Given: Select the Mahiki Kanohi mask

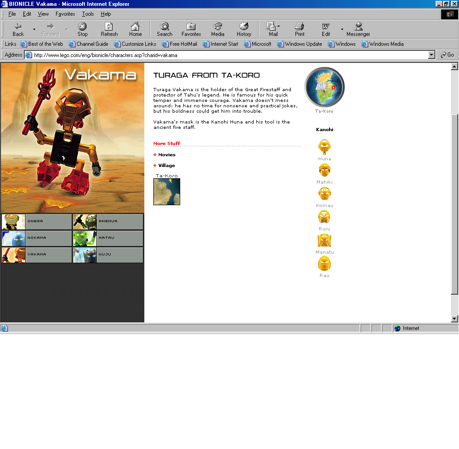Looking at the screenshot, I should click(325, 170).
